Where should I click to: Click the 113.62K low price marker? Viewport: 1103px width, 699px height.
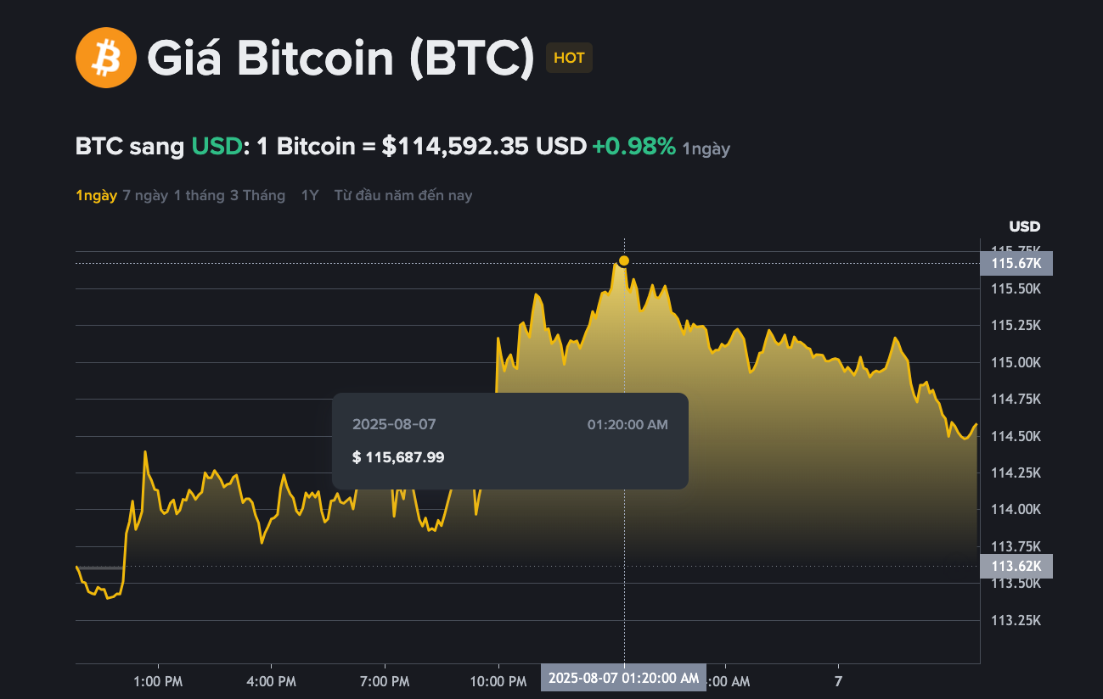[1016, 565]
